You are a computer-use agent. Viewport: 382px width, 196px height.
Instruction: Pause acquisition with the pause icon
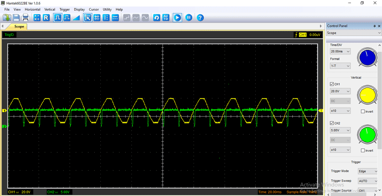[x=189, y=18]
